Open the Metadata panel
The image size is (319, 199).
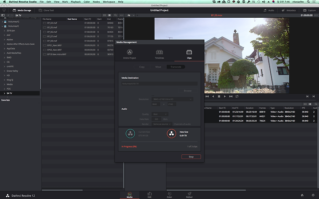(x=288, y=10)
